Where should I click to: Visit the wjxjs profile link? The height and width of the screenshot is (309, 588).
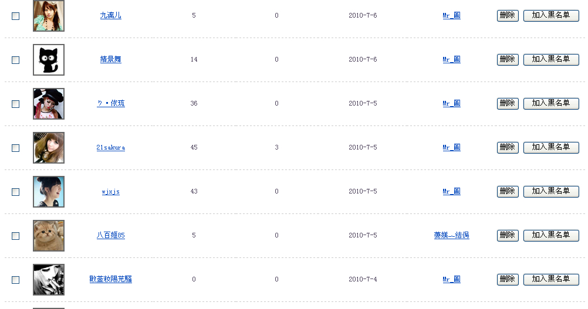click(110, 192)
